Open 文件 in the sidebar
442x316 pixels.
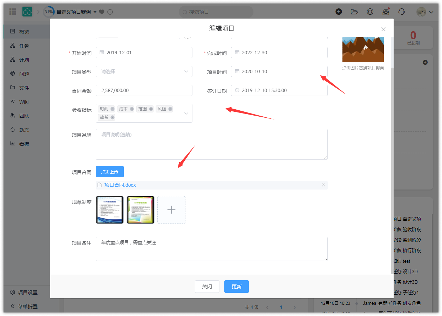(x=27, y=88)
